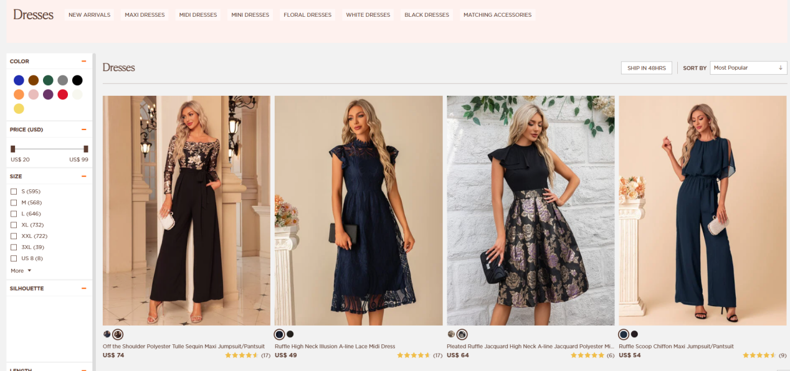Screen dimensions: 790x371
Task: Choose the navy variant swatch under Lace Midi Dress
Action: tap(280, 334)
